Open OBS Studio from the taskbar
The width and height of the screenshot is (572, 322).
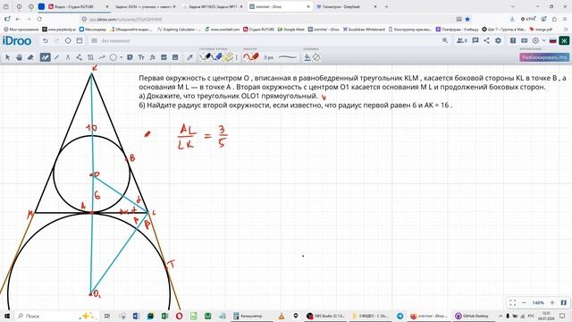[325, 316]
